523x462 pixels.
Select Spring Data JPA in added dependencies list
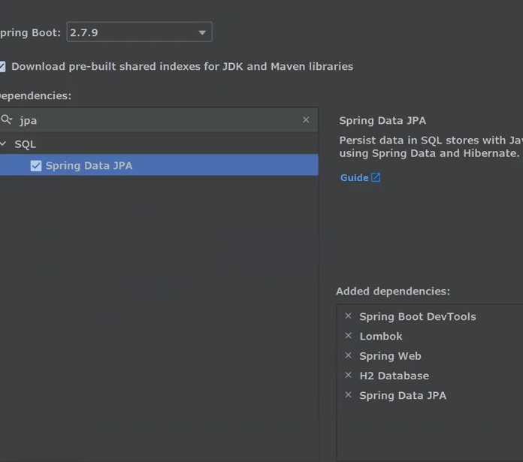click(x=403, y=395)
